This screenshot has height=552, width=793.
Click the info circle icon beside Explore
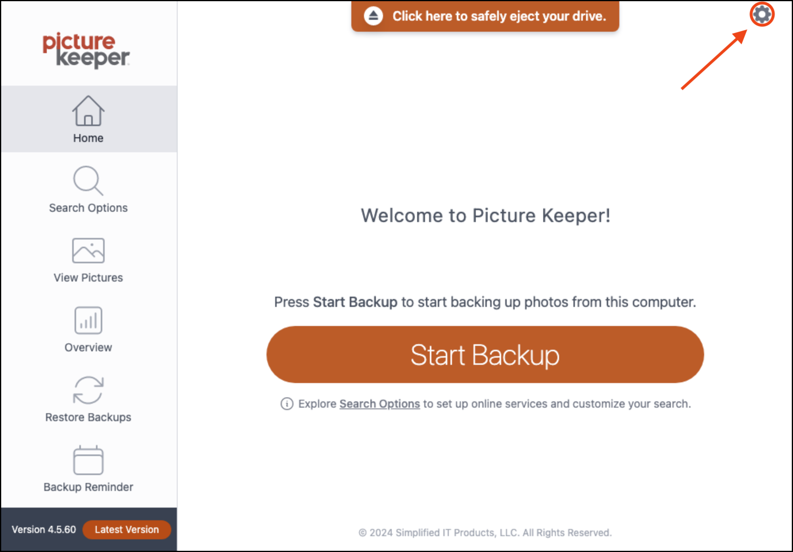tap(287, 404)
